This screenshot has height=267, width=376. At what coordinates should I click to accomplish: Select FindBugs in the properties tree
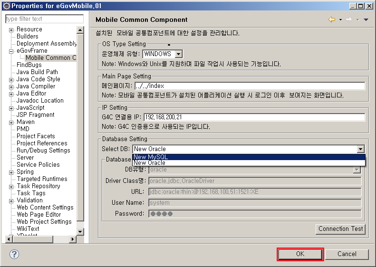click(29, 65)
